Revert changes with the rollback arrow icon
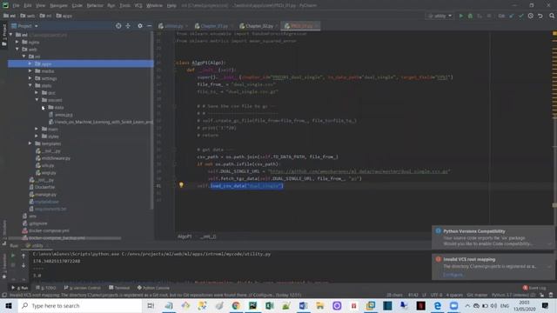Viewport: 557px width, 313px height. (x=540, y=16)
